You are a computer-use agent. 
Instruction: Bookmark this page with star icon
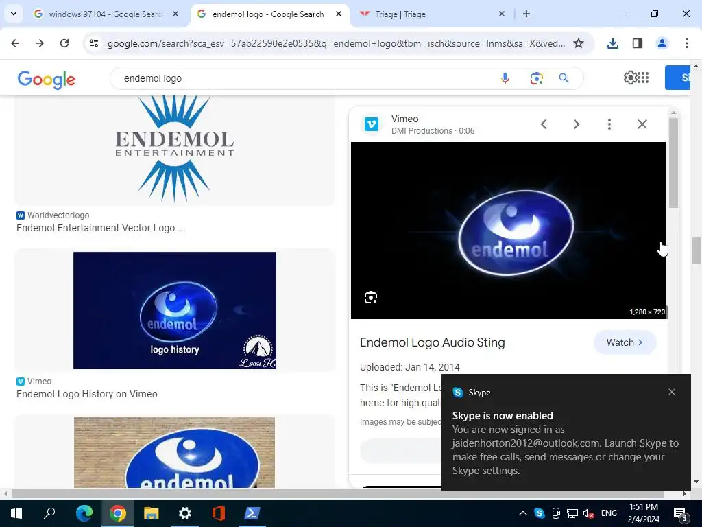click(x=579, y=43)
